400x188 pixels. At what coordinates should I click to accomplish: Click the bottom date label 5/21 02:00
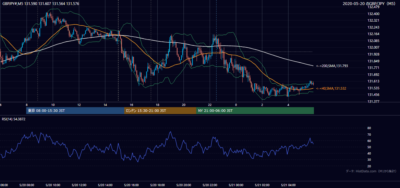262,185
